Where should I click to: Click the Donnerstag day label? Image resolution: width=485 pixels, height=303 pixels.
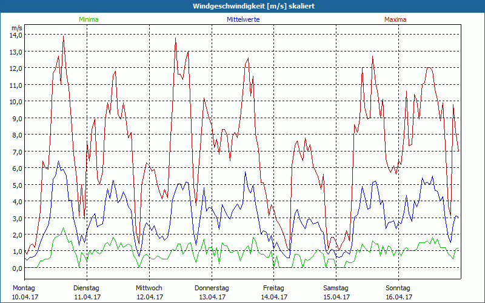pyautogui.click(x=212, y=288)
